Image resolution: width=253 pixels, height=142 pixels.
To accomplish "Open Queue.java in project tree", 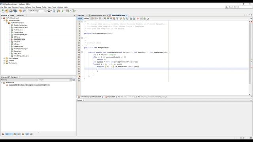I will click(x=17, y=51).
